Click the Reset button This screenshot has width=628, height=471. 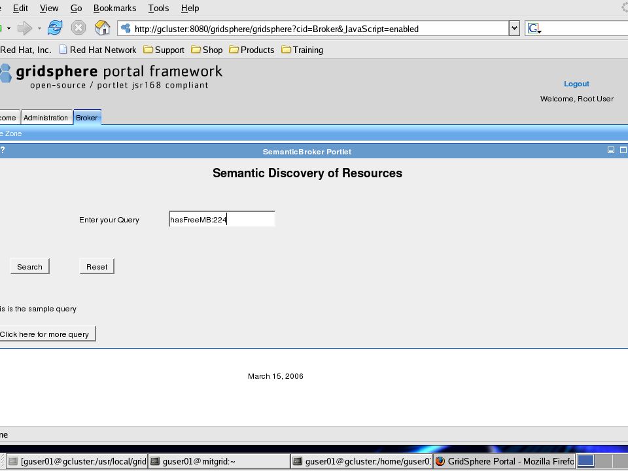click(97, 267)
